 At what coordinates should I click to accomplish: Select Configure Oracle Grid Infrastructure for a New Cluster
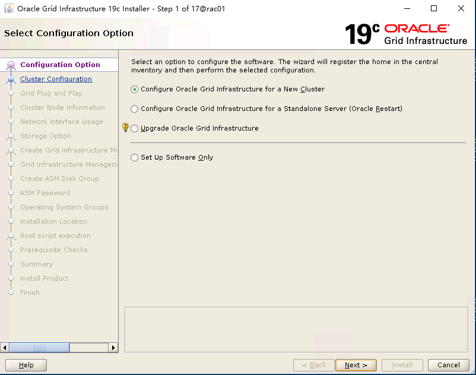coord(135,89)
